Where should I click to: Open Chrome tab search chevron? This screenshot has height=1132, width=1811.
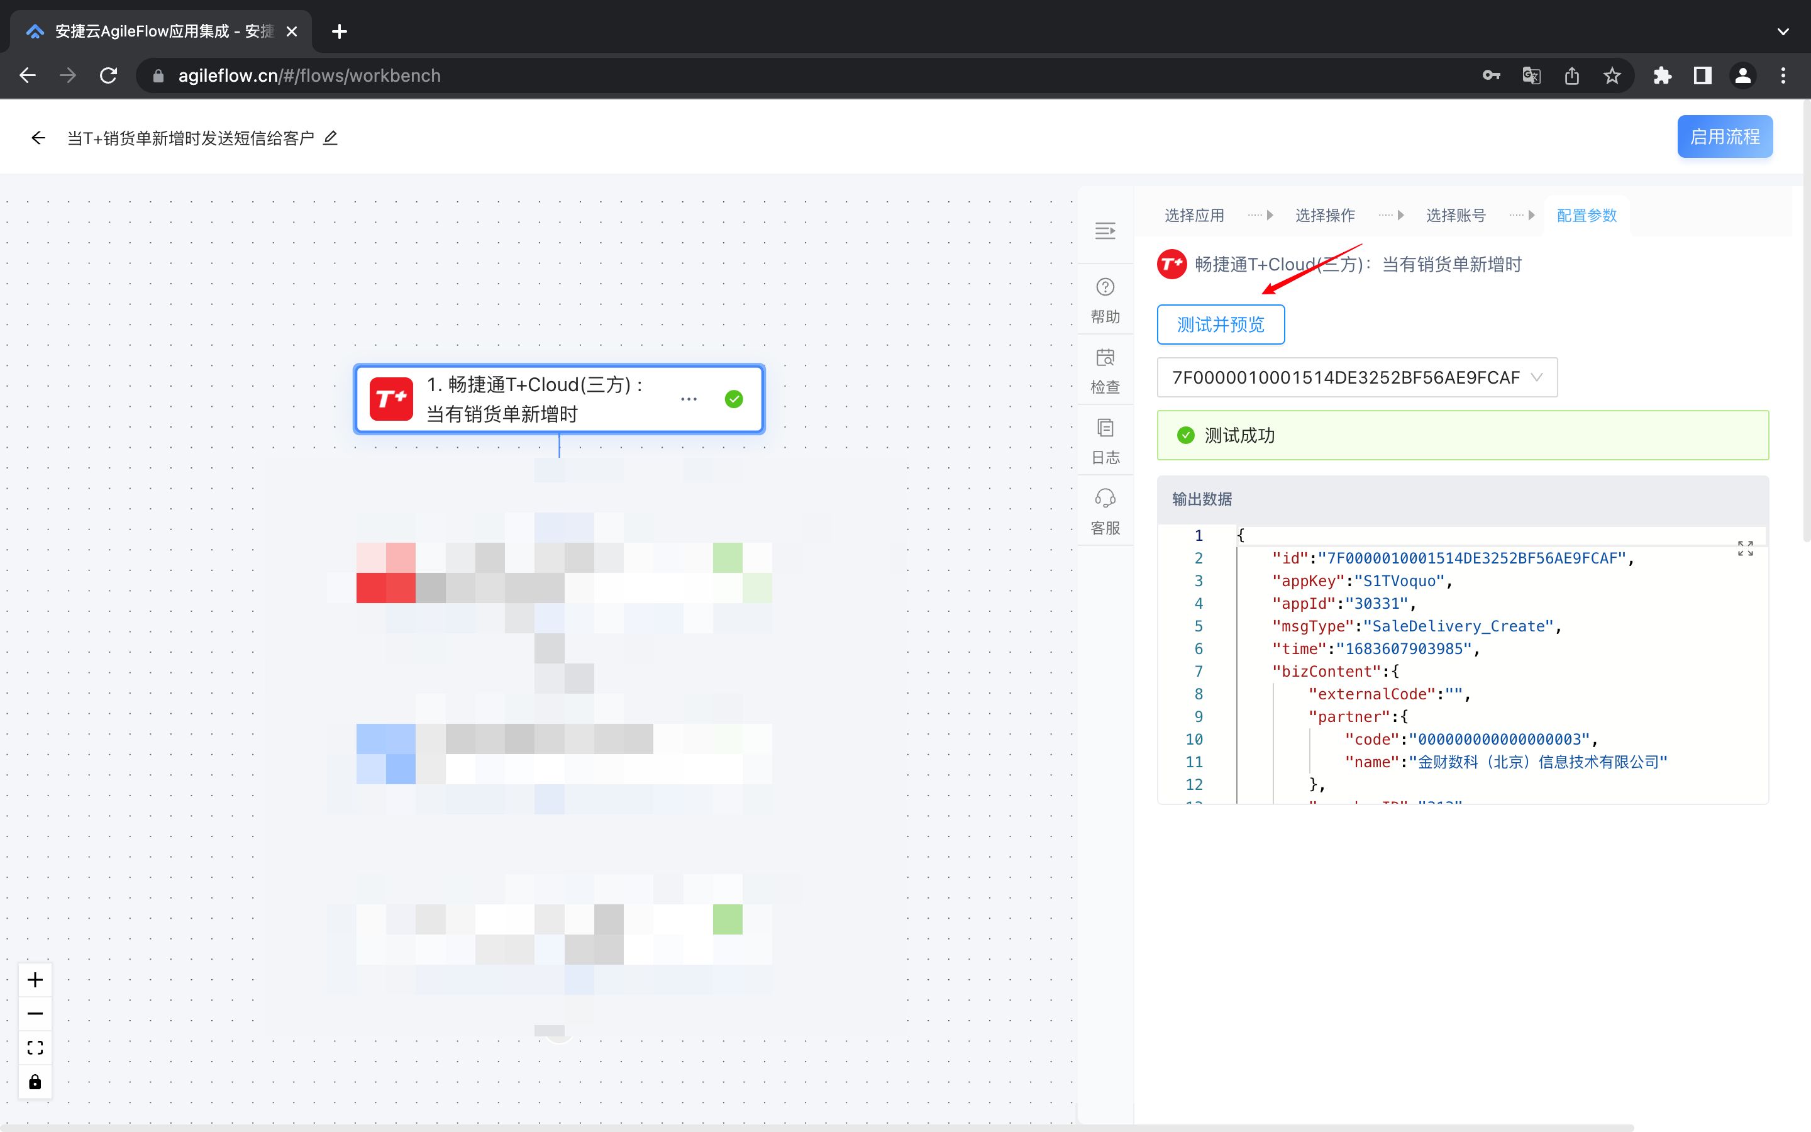tap(1783, 31)
